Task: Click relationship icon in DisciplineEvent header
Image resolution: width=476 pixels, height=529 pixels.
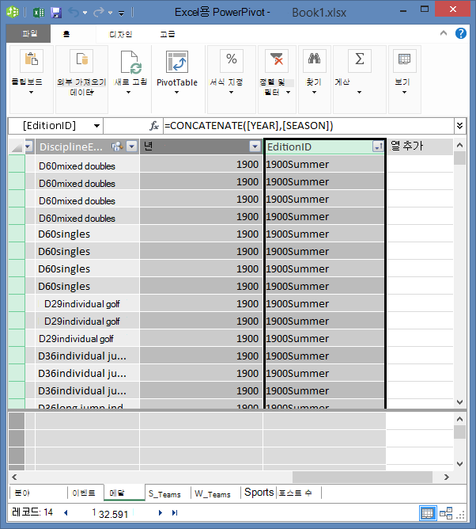Action: 117,147
